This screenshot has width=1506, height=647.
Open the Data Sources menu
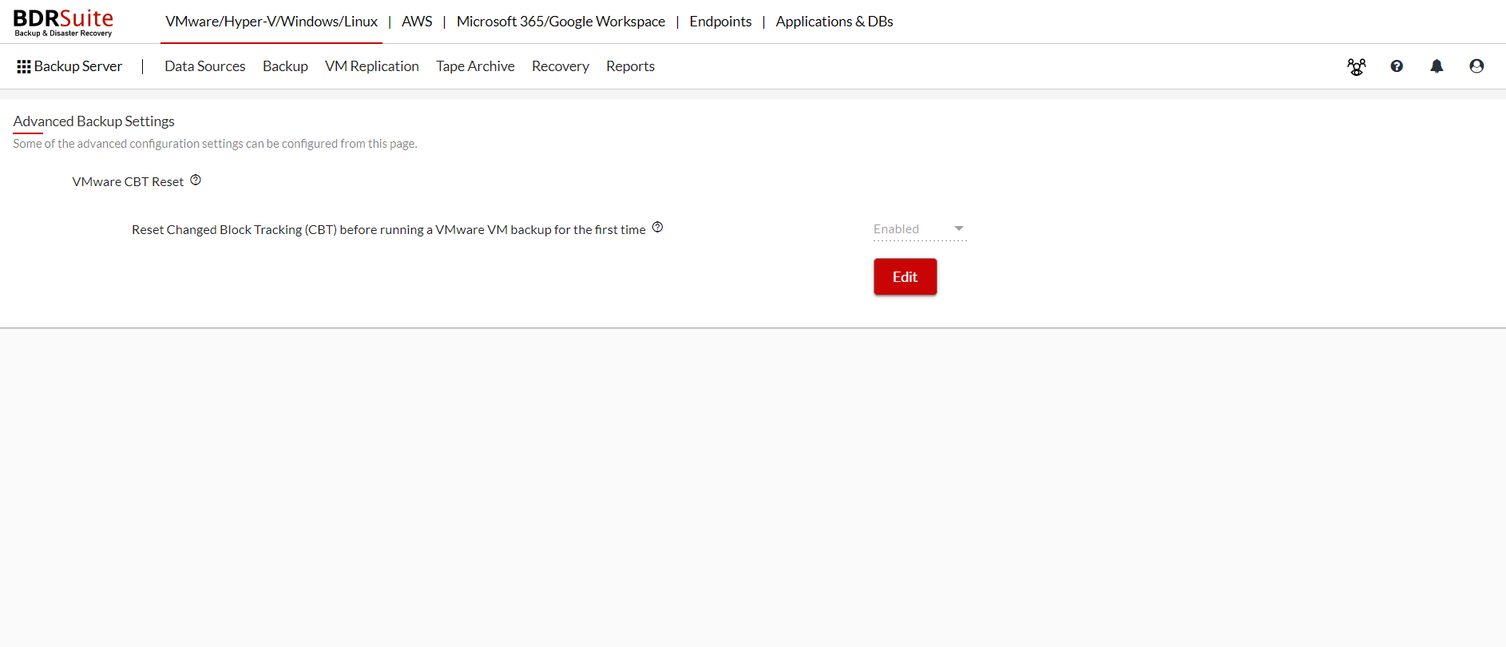(205, 66)
